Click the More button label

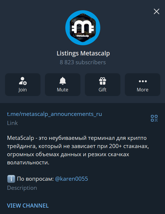(143, 90)
